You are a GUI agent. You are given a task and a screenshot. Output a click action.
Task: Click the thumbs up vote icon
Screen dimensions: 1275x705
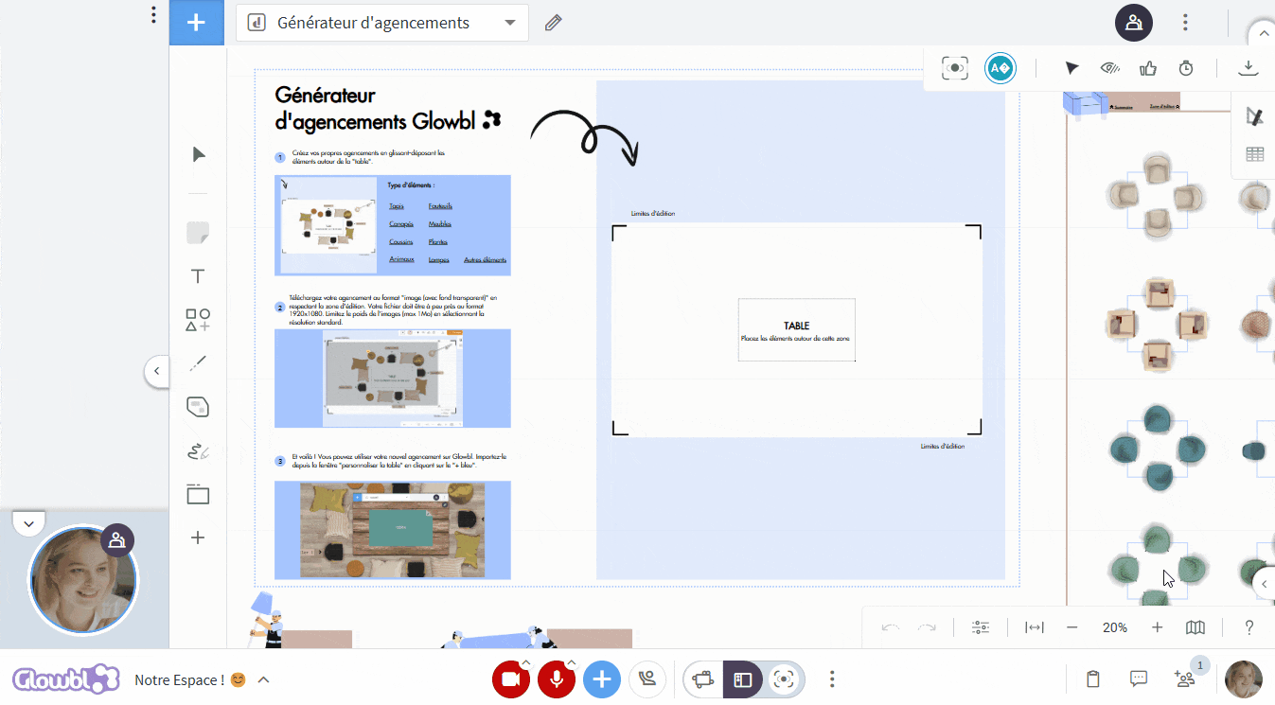pos(1148,68)
